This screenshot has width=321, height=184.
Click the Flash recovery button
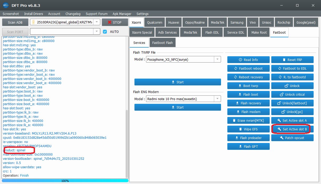pos(248,103)
